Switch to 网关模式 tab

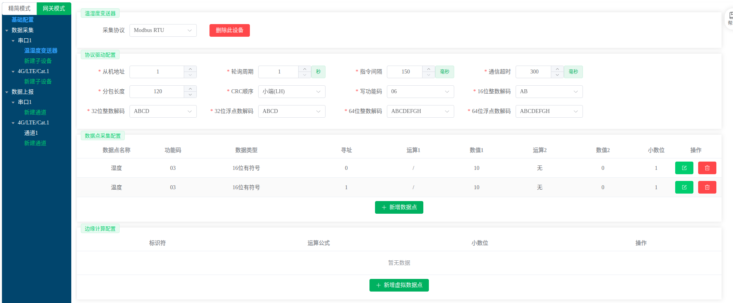[54, 8]
